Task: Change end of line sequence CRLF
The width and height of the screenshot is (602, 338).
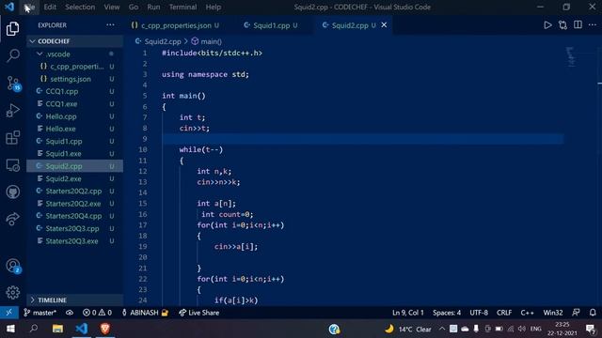Action: click(x=504, y=313)
